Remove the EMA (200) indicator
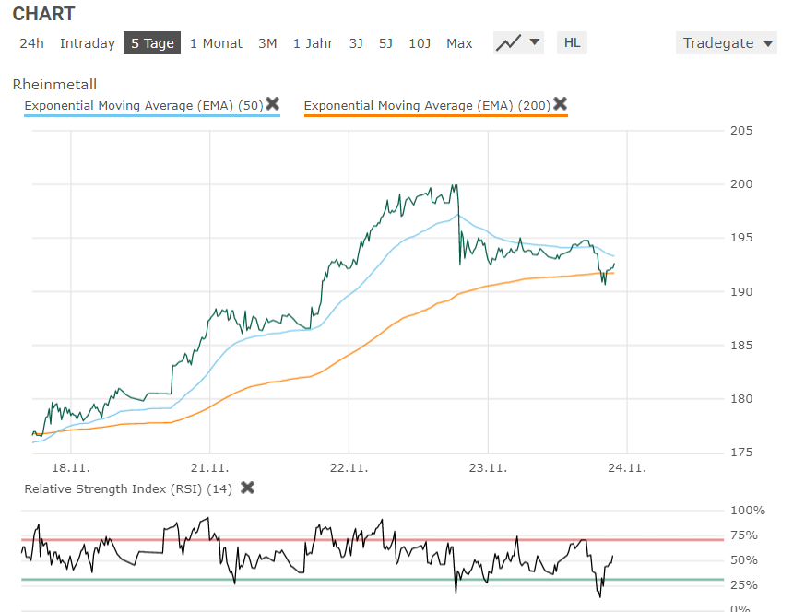 [560, 104]
